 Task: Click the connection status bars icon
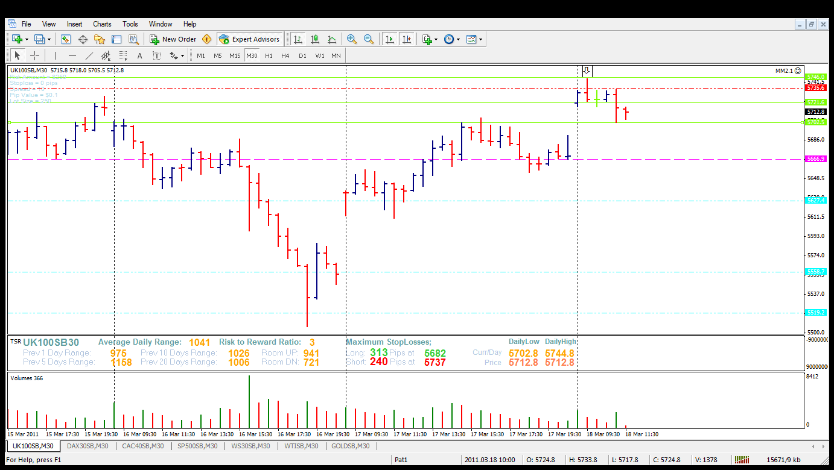coord(740,460)
